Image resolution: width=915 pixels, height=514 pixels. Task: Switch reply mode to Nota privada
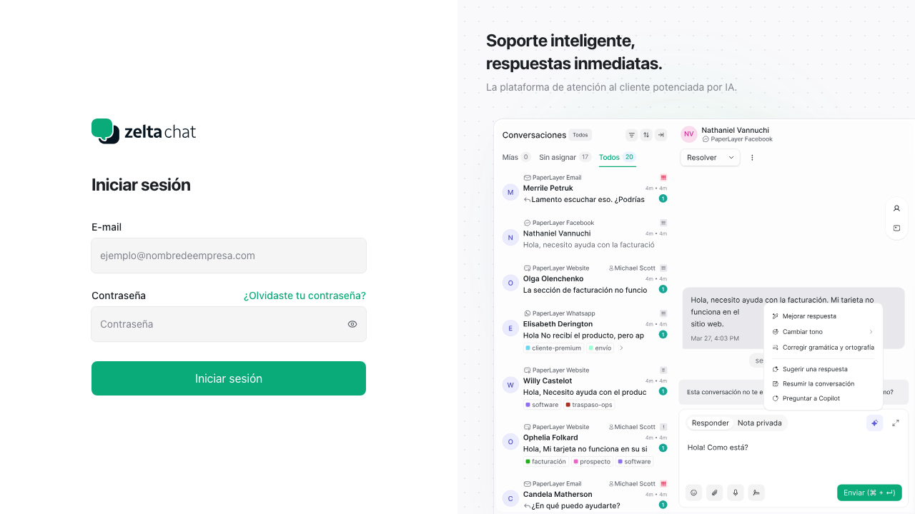(759, 423)
